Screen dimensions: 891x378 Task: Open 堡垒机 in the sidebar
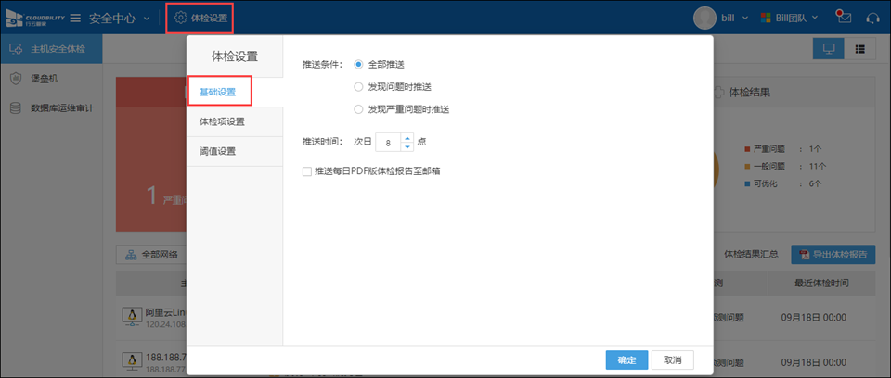[x=51, y=79]
